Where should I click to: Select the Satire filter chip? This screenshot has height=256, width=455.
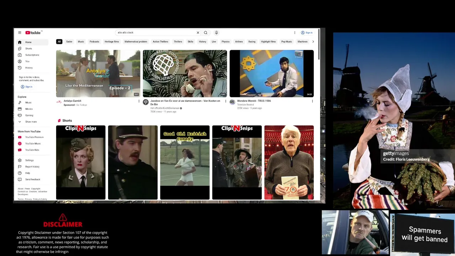coord(69,42)
